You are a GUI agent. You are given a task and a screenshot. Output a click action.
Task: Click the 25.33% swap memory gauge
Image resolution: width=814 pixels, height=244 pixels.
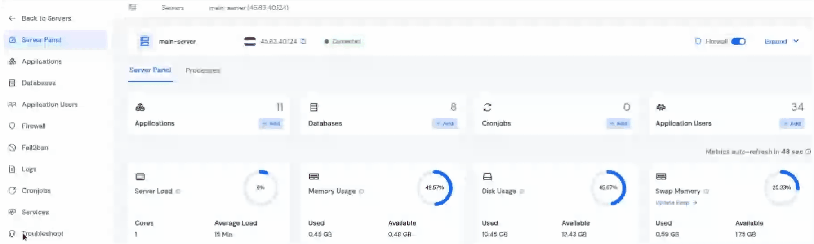coord(782,187)
